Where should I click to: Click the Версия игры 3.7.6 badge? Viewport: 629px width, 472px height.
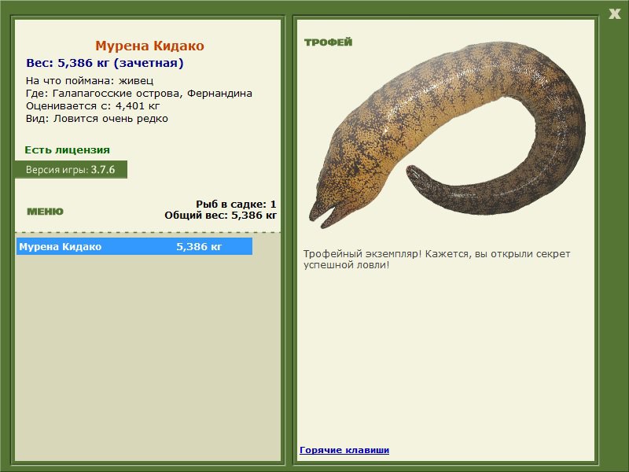[x=71, y=169]
